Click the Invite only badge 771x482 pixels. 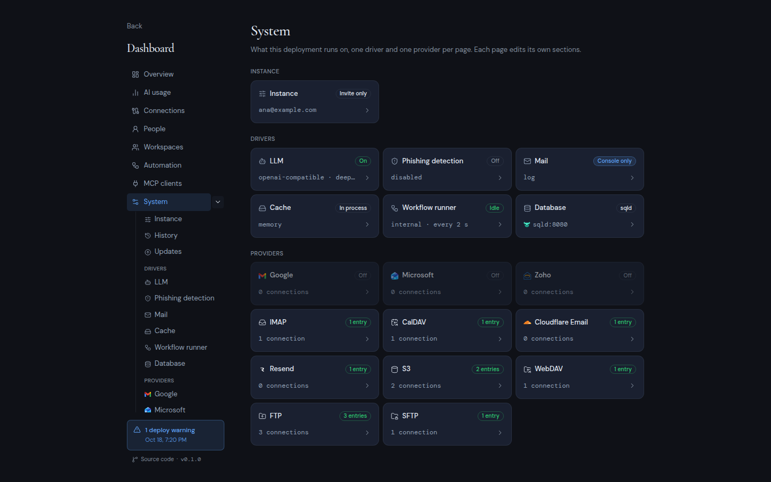pyautogui.click(x=353, y=94)
